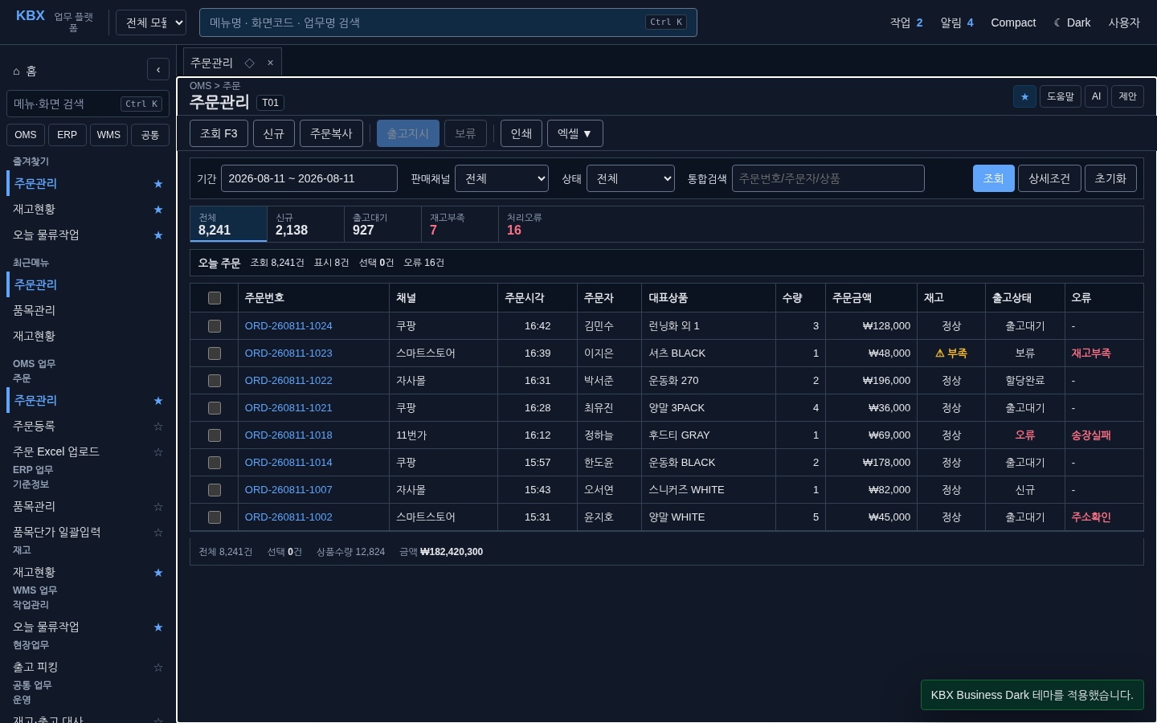
Task: Pin the 주문관리 tab using diamond icon
Action: tap(250, 63)
